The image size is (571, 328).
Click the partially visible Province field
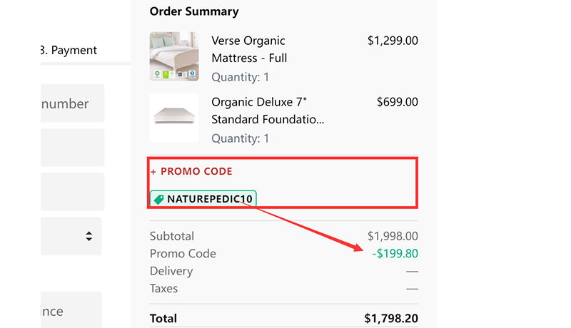72,311
